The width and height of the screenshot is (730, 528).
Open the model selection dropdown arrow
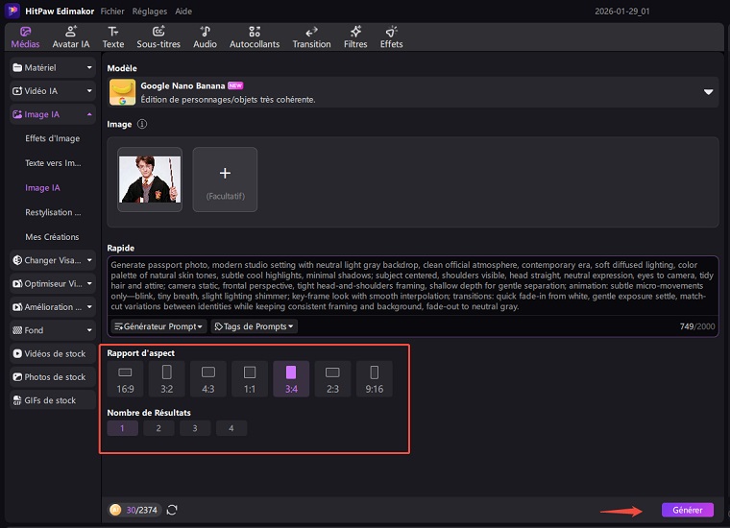pyautogui.click(x=708, y=92)
